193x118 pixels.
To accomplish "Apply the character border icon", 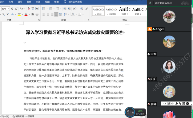I will (37, 9).
